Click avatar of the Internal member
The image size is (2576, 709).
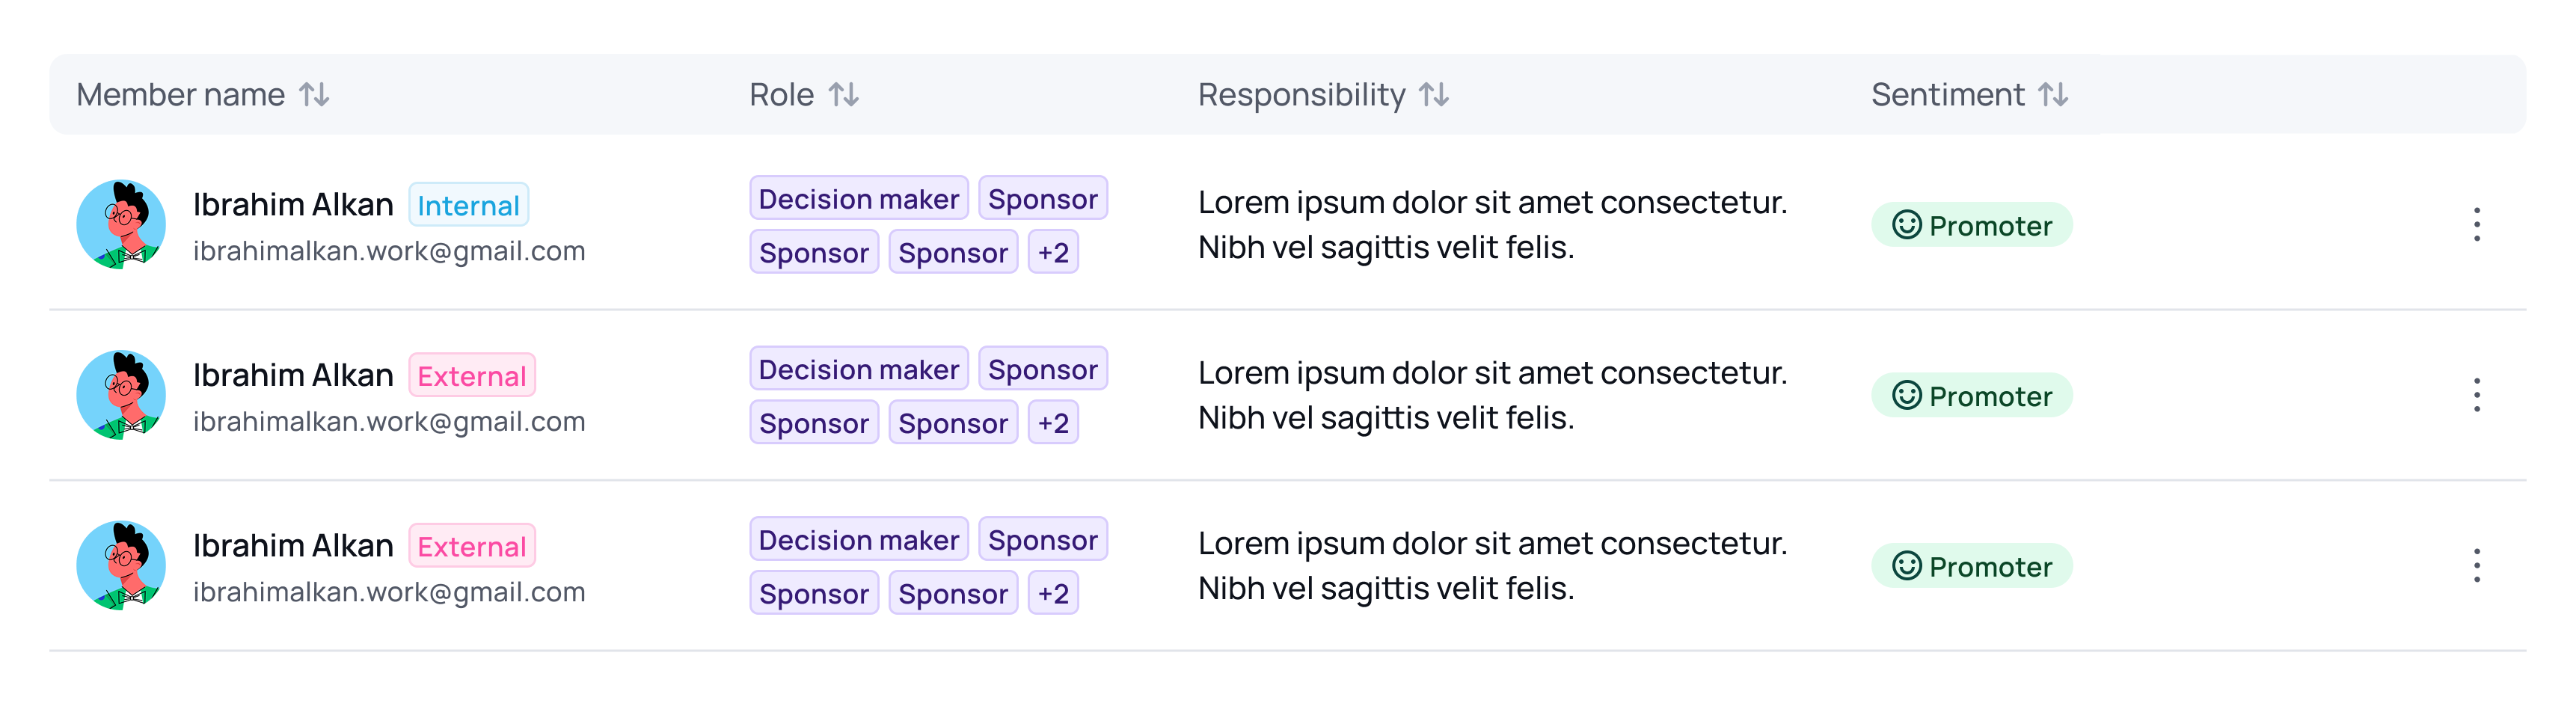tap(121, 225)
